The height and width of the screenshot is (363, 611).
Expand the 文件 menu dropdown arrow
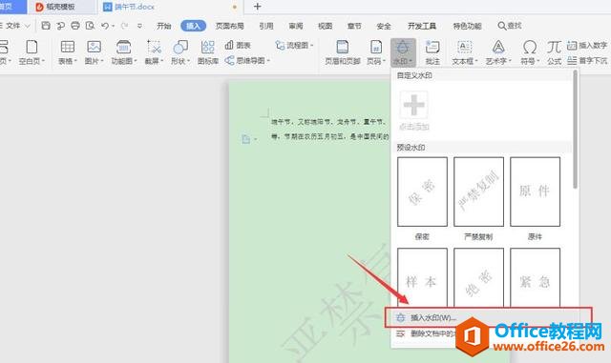point(28,26)
